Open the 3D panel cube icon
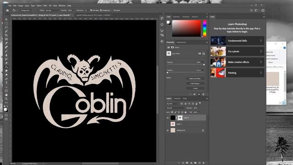 162,41
